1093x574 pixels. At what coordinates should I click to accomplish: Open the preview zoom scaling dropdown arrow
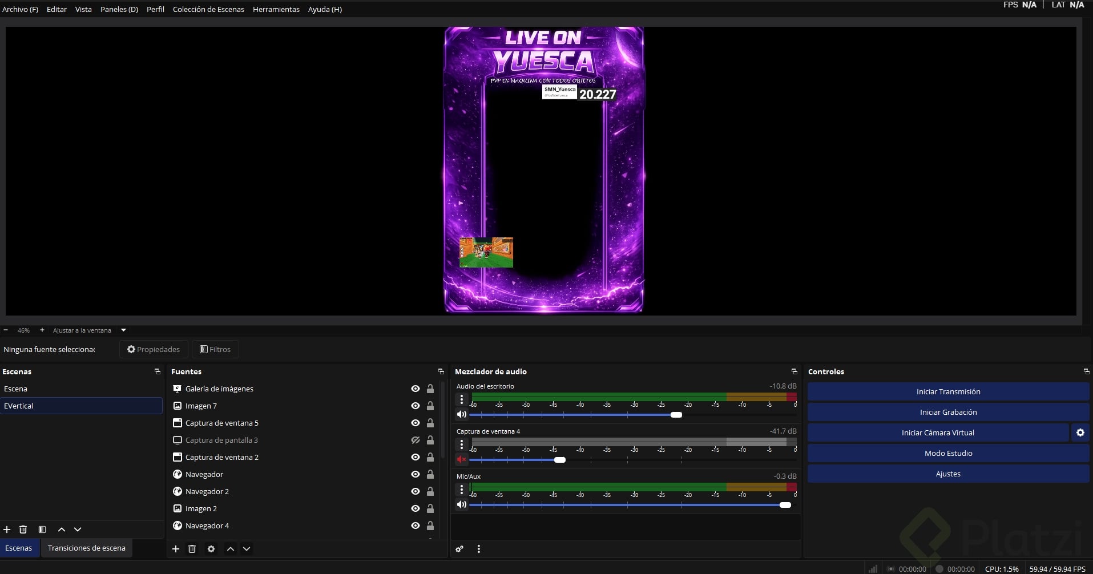[123, 330]
